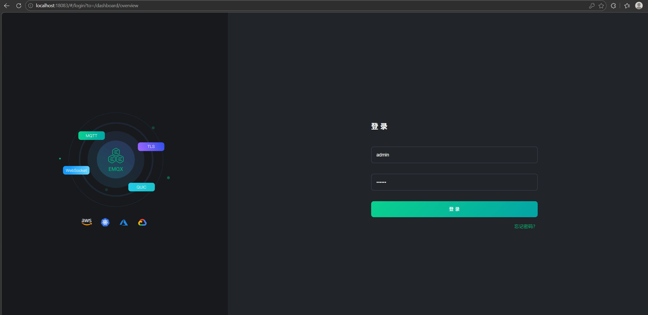This screenshot has height=315, width=648.
Task: Bookmark this page with star icon
Action: coord(601,6)
